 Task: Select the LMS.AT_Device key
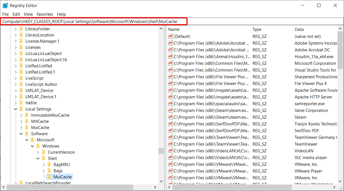[39, 91]
